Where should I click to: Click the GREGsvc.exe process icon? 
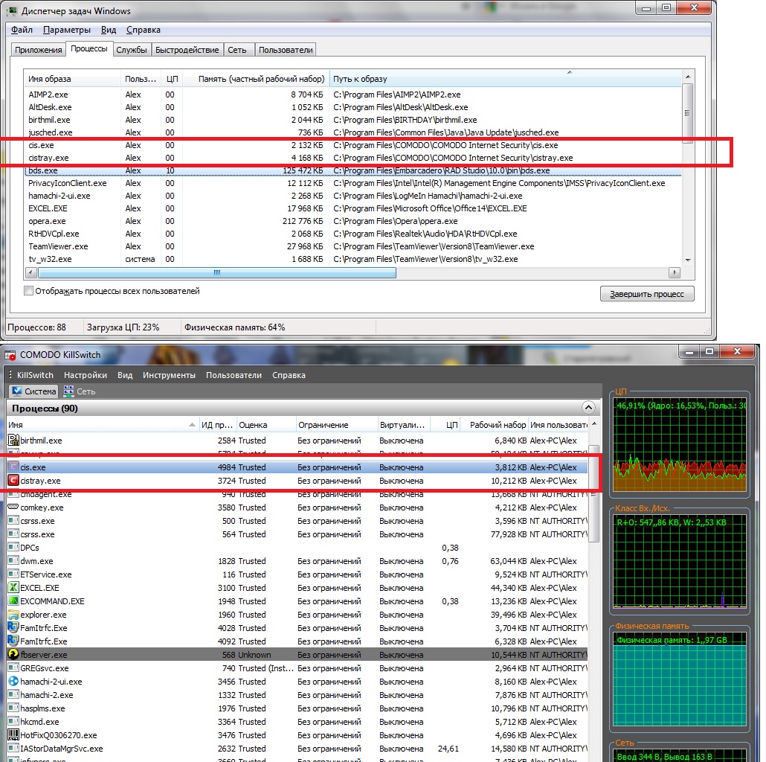[13, 668]
